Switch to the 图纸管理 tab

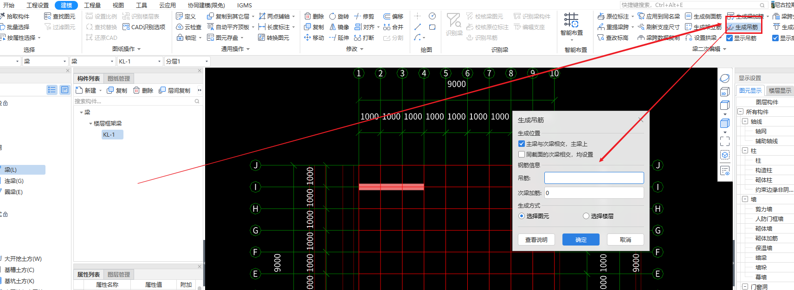click(x=119, y=79)
